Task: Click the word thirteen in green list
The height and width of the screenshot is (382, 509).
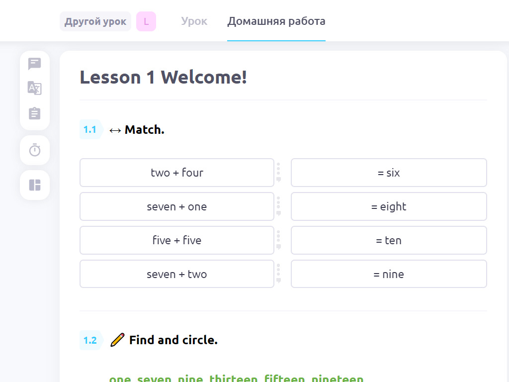Action: [x=234, y=379]
